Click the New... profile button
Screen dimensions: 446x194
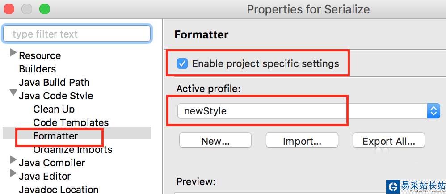[x=215, y=141]
